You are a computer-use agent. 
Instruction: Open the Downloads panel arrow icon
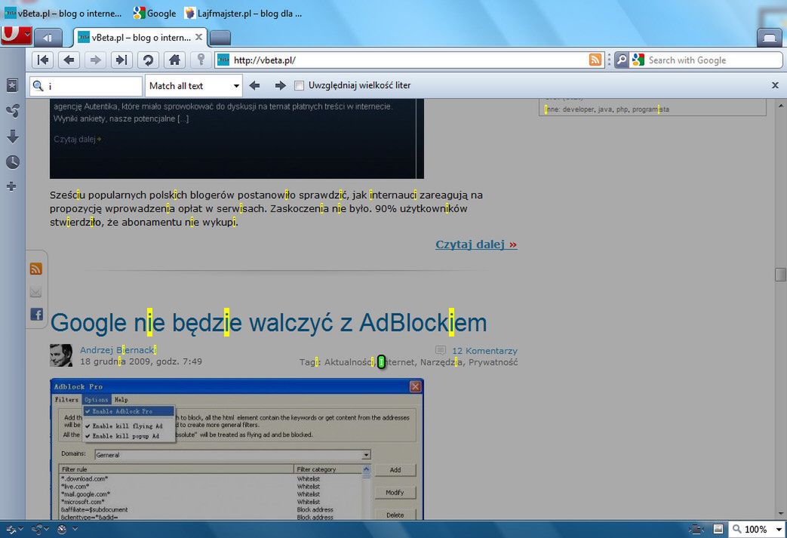13,136
